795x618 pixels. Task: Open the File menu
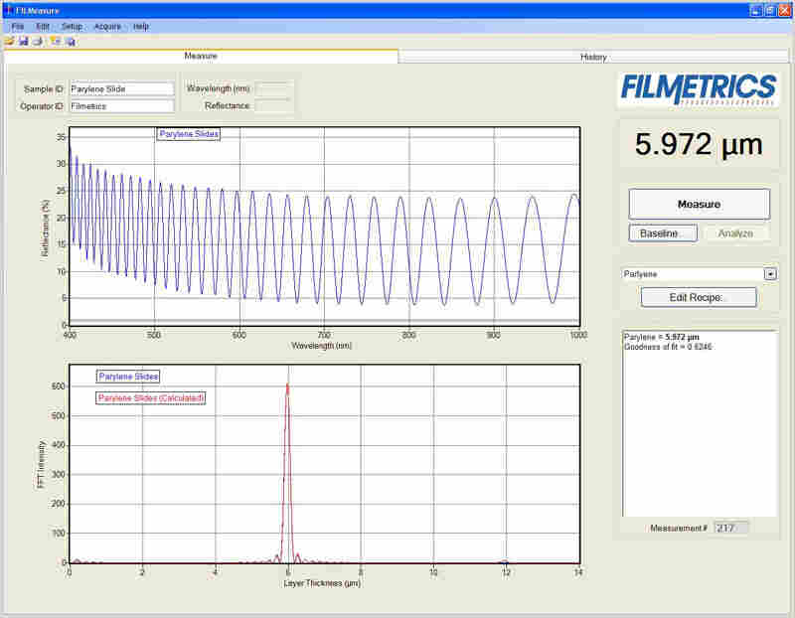pos(18,26)
